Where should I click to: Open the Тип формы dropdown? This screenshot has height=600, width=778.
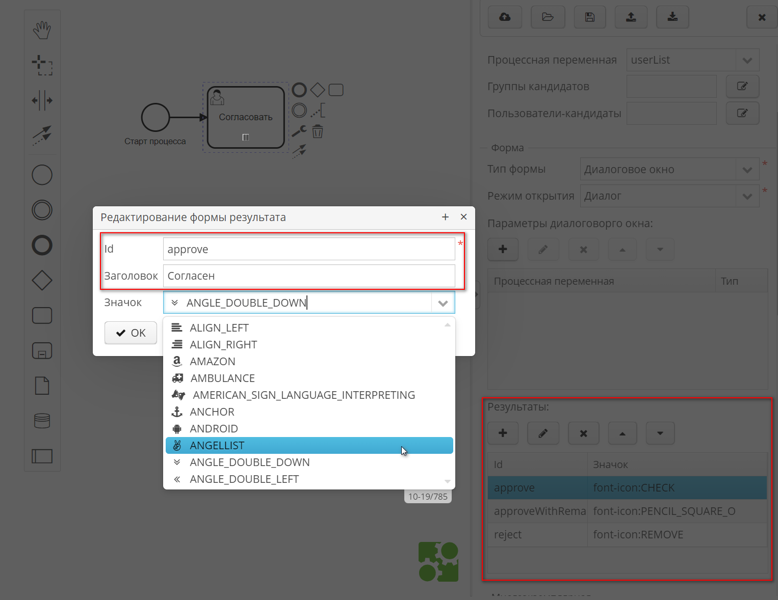[x=747, y=169]
